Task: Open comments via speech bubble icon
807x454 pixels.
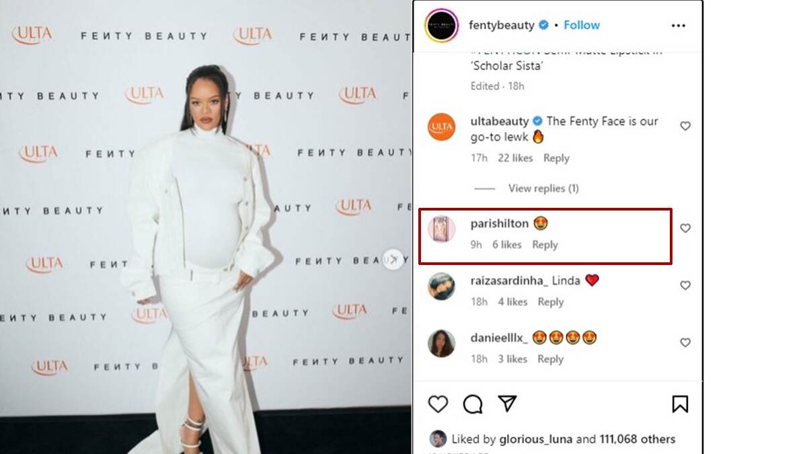Action: (473, 404)
